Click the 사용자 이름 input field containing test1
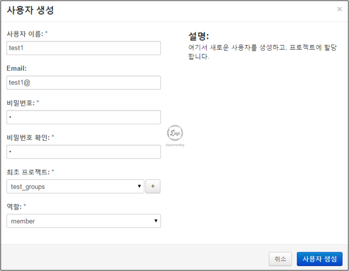 point(83,48)
